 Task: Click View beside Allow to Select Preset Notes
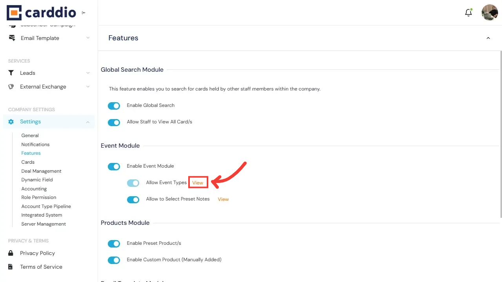223,199
